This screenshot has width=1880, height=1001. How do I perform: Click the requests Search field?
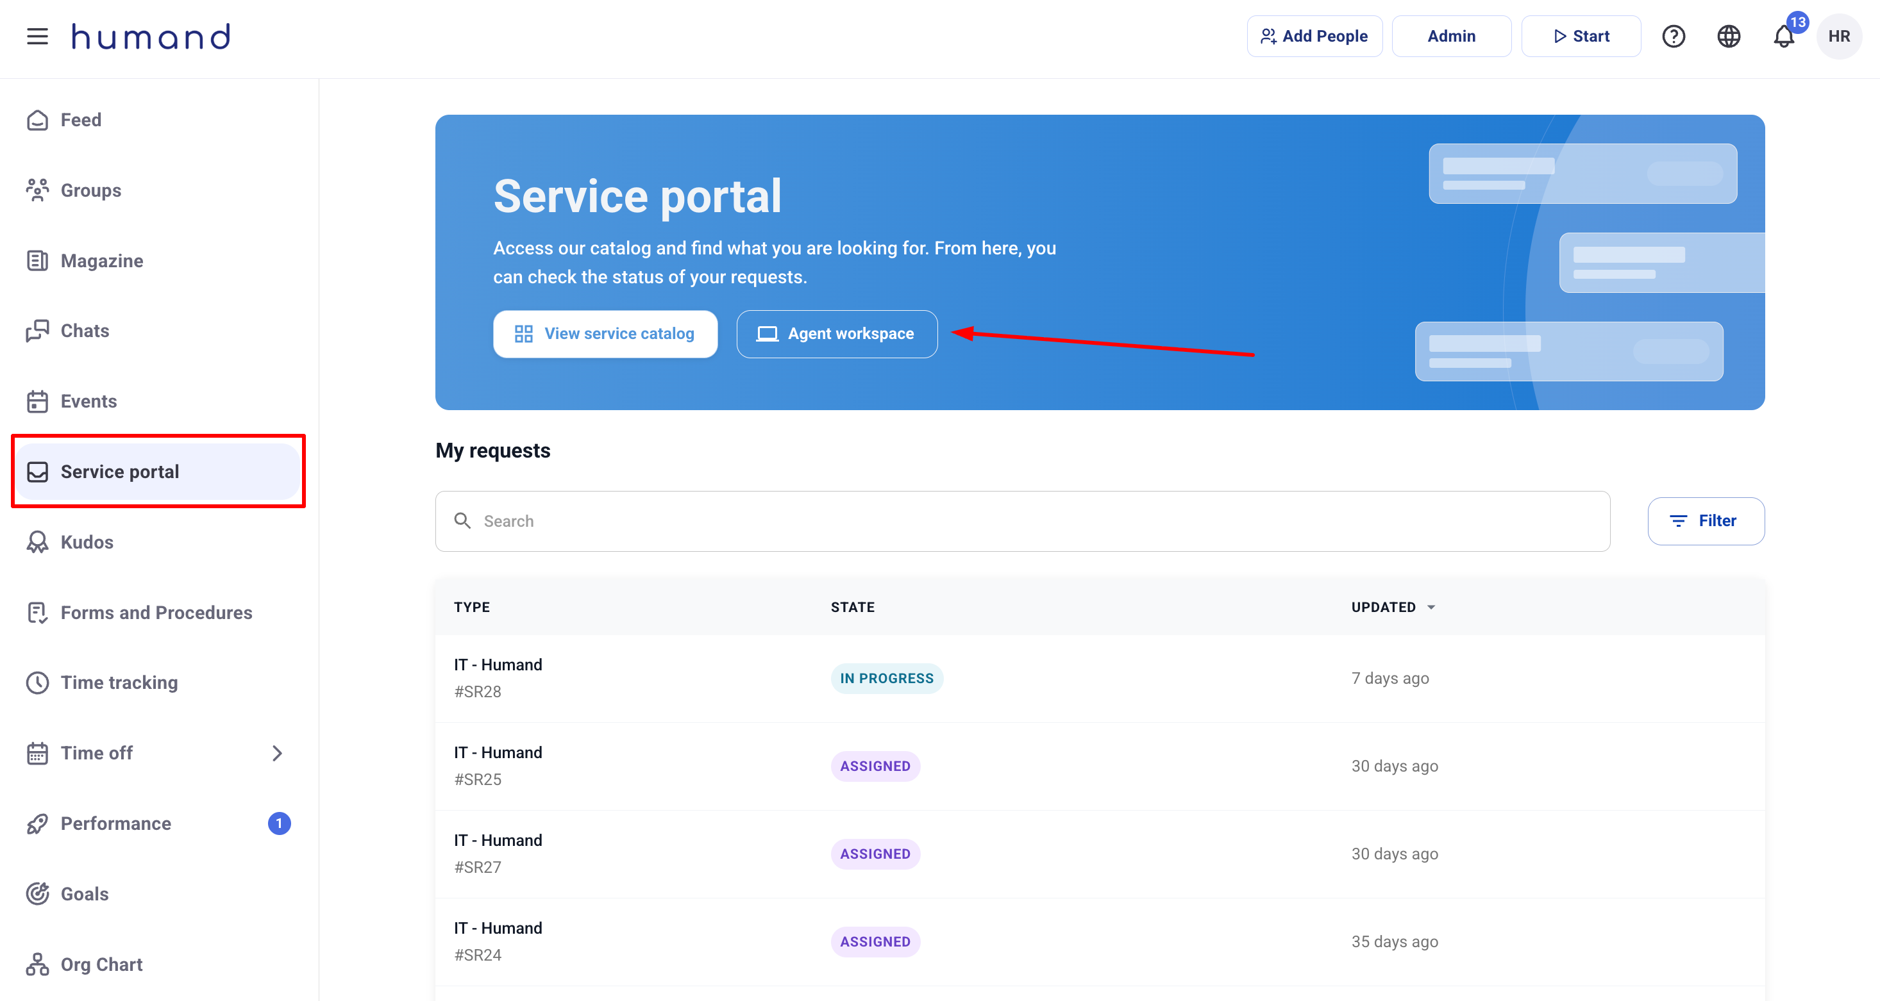pyautogui.click(x=1021, y=521)
